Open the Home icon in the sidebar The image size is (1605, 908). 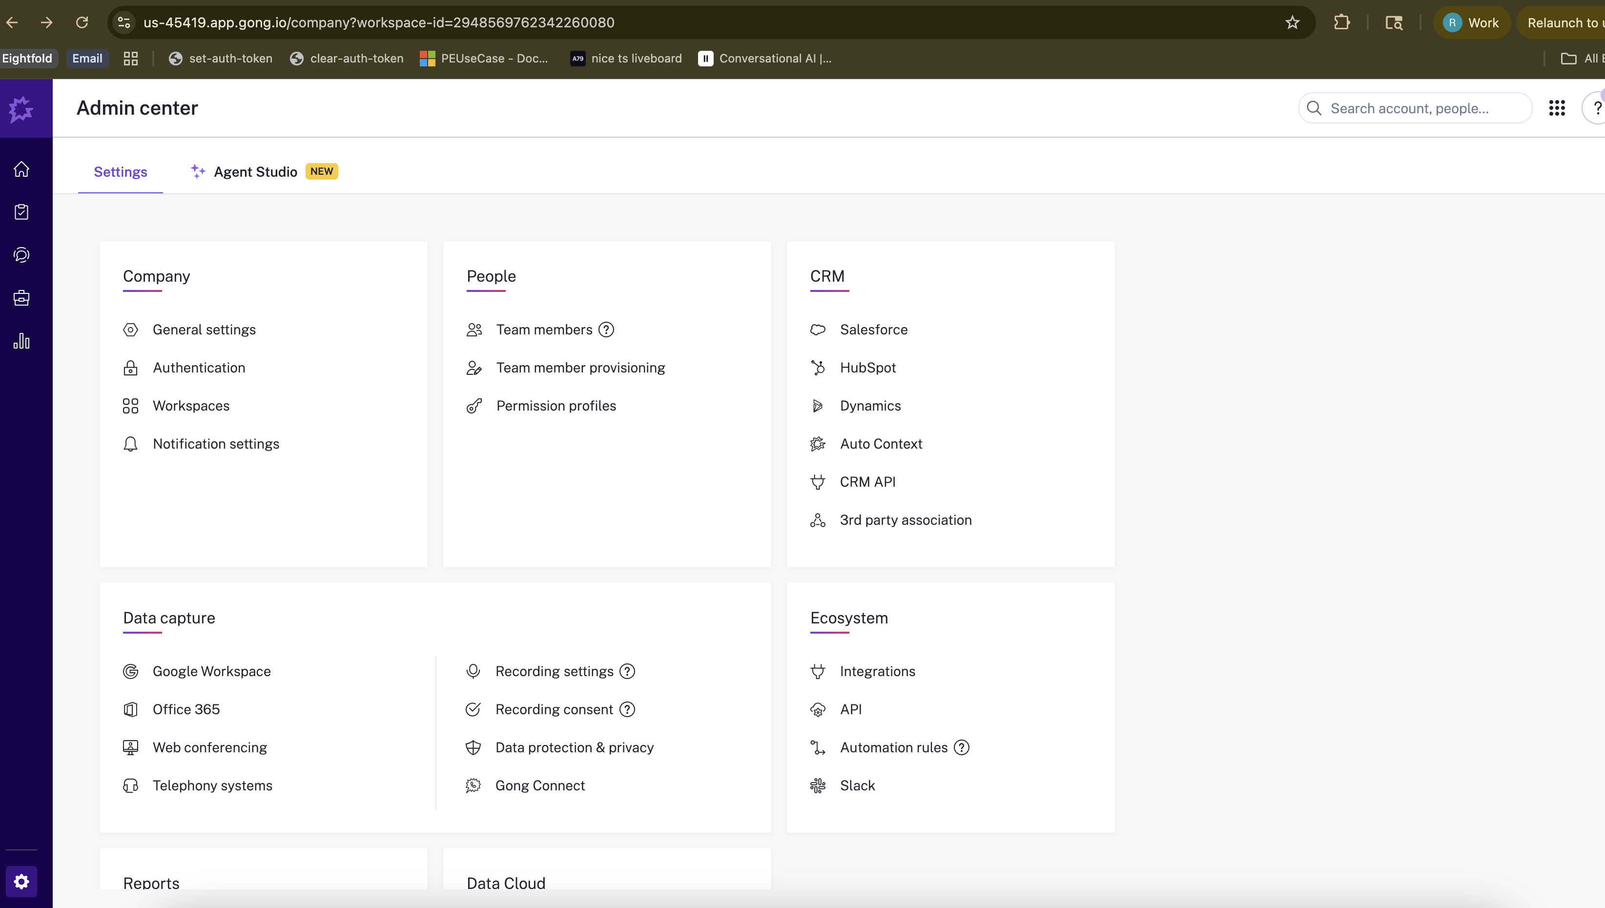pos(21,169)
